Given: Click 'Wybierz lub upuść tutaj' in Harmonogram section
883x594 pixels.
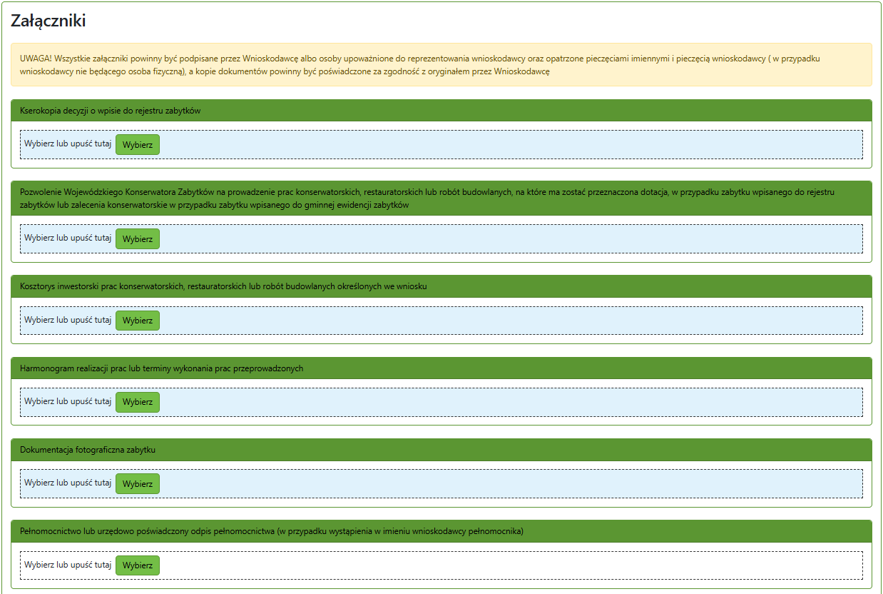Looking at the screenshot, I should (x=68, y=402).
